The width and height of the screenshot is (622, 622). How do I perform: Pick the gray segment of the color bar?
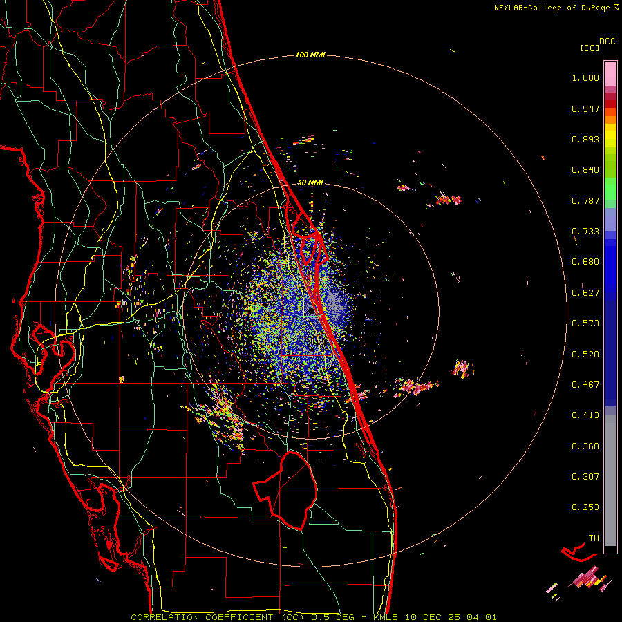[x=610, y=480]
